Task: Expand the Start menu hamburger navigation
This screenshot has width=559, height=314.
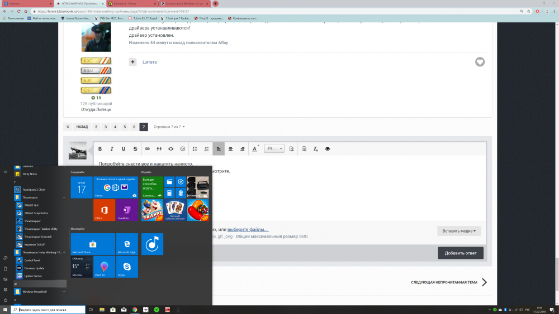Action: pos(6,172)
